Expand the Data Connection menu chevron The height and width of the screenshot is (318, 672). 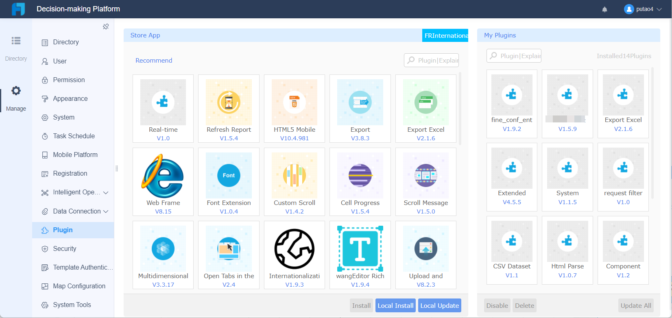click(x=106, y=211)
